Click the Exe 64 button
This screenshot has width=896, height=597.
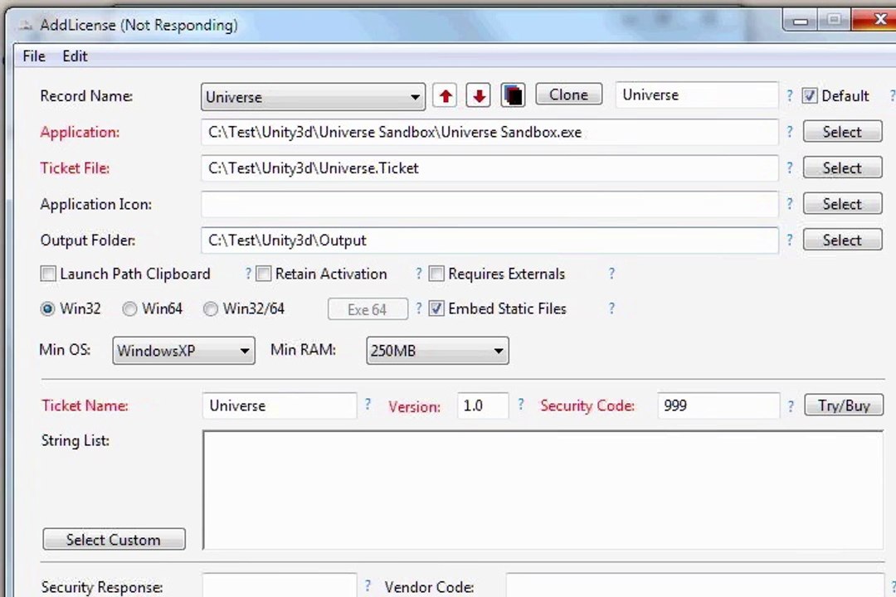click(x=368, y=309)
